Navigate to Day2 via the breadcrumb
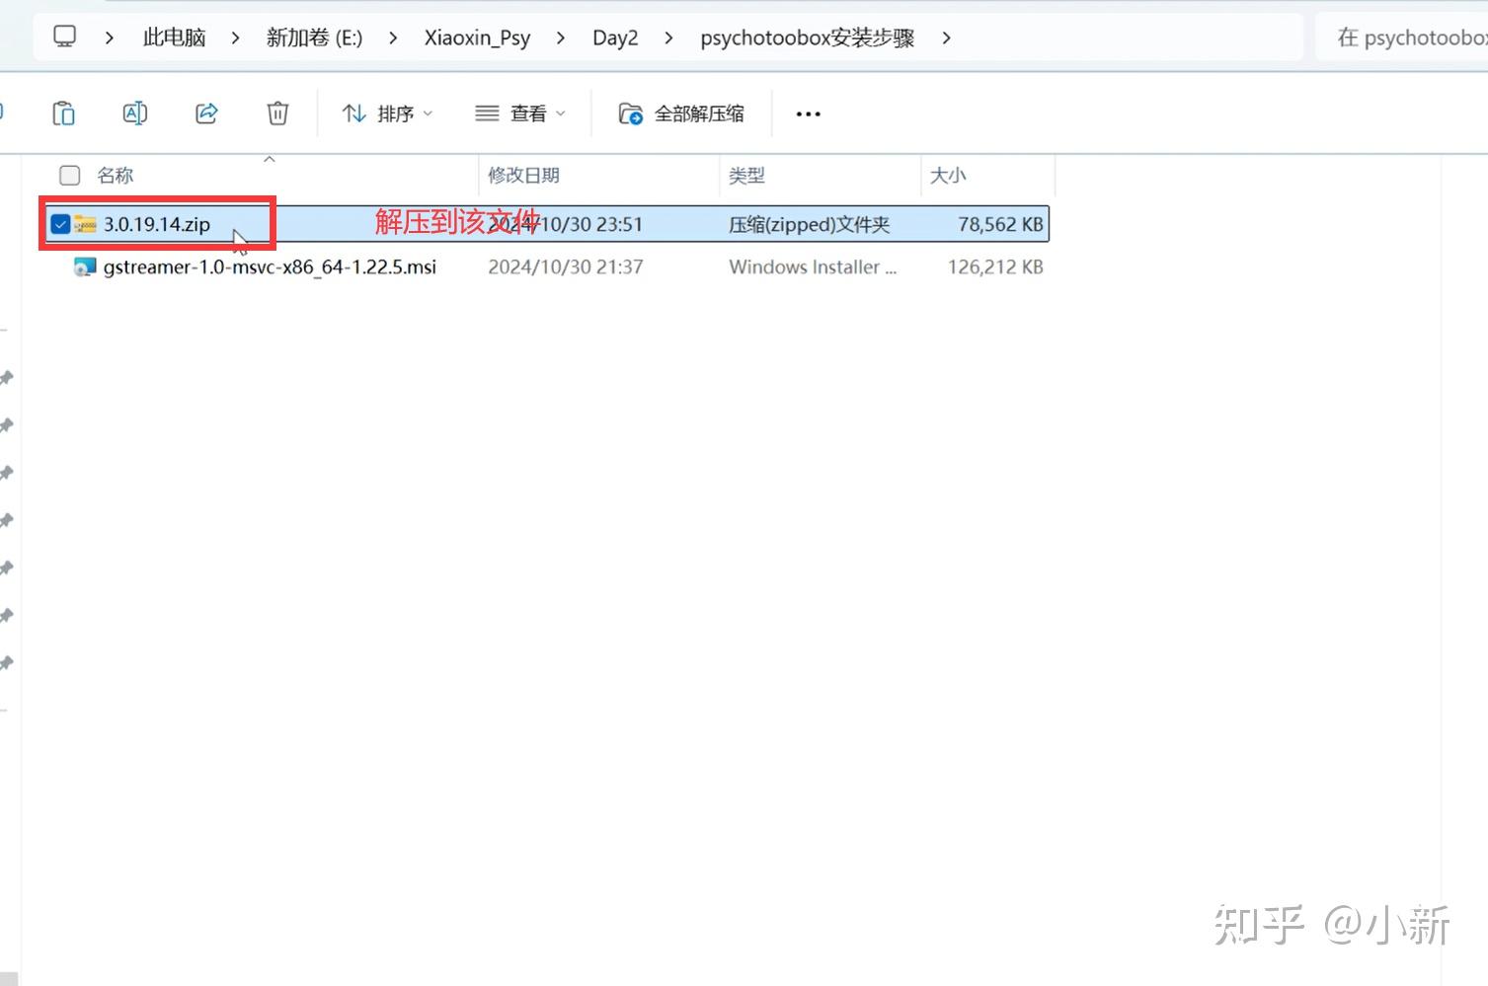 [x=614, y=37]
